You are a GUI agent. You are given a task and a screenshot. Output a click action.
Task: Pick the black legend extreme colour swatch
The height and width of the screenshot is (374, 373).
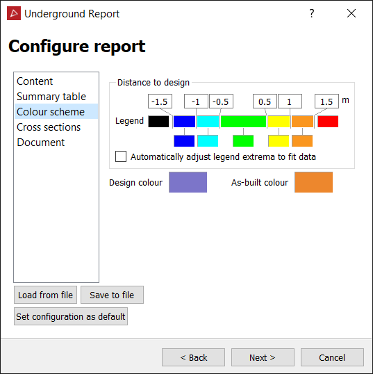click(158, 122)
